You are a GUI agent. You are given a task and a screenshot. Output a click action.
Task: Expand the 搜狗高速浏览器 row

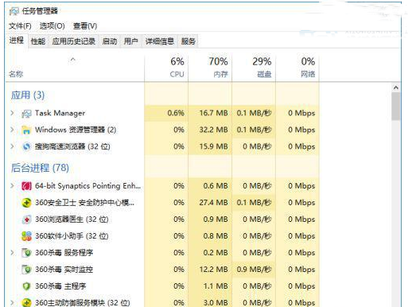12,146
